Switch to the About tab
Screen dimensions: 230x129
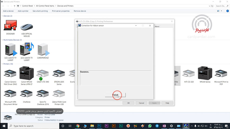(157, 26)
